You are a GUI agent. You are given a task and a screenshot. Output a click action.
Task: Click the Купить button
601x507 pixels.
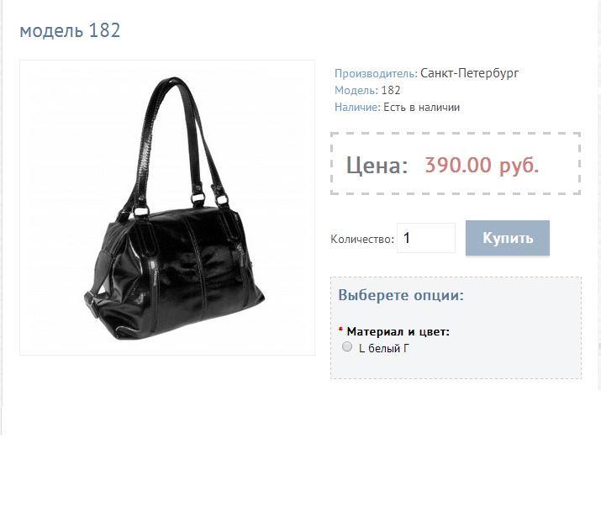point(508,238)
